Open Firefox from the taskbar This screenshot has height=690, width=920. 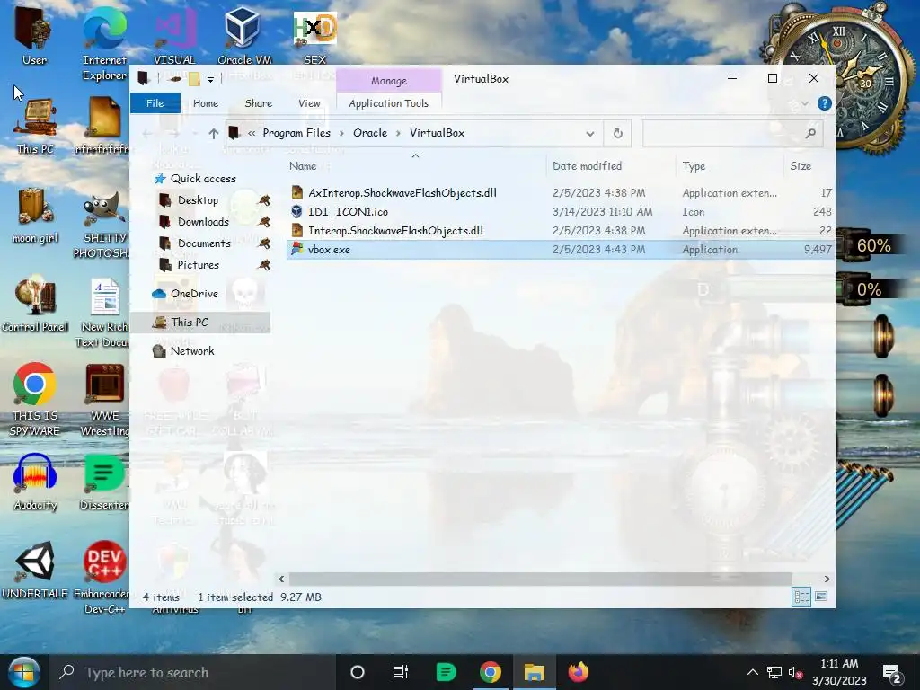(x=579, y=672)
